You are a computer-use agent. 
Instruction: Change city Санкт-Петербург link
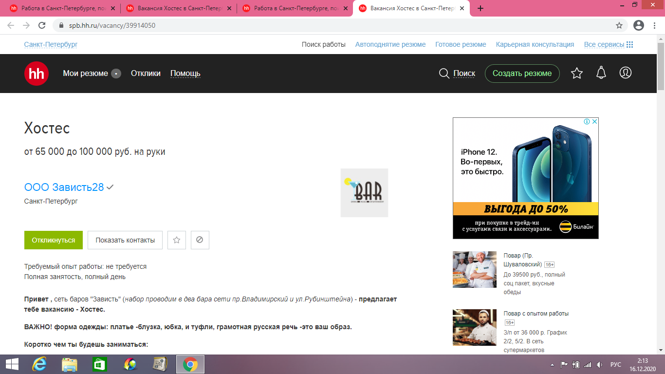coord(51,44)
